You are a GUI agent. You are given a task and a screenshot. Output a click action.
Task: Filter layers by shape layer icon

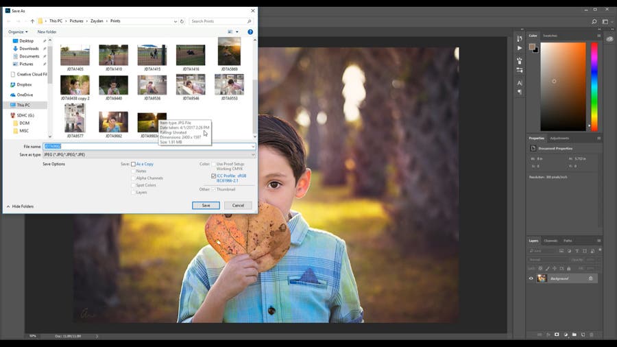[585, 250]
